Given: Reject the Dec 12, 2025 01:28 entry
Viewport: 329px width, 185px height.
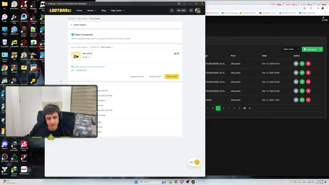Looking at the screenshot, I should 308,91.
